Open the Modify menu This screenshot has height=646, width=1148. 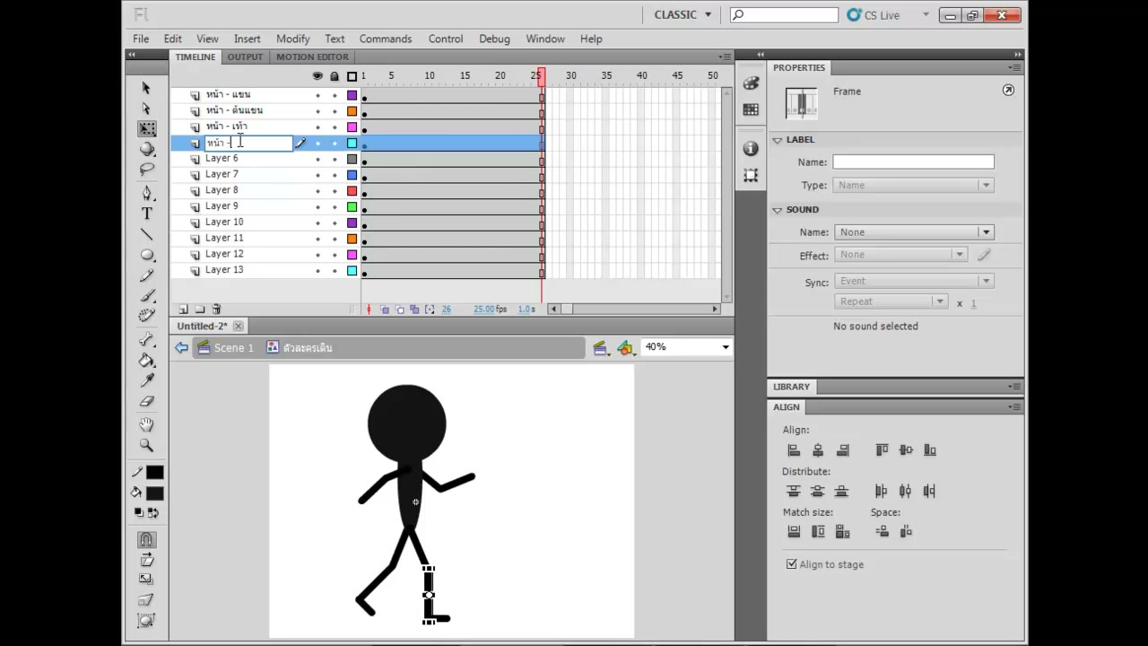pyautogui.click(x=292, y=39)
